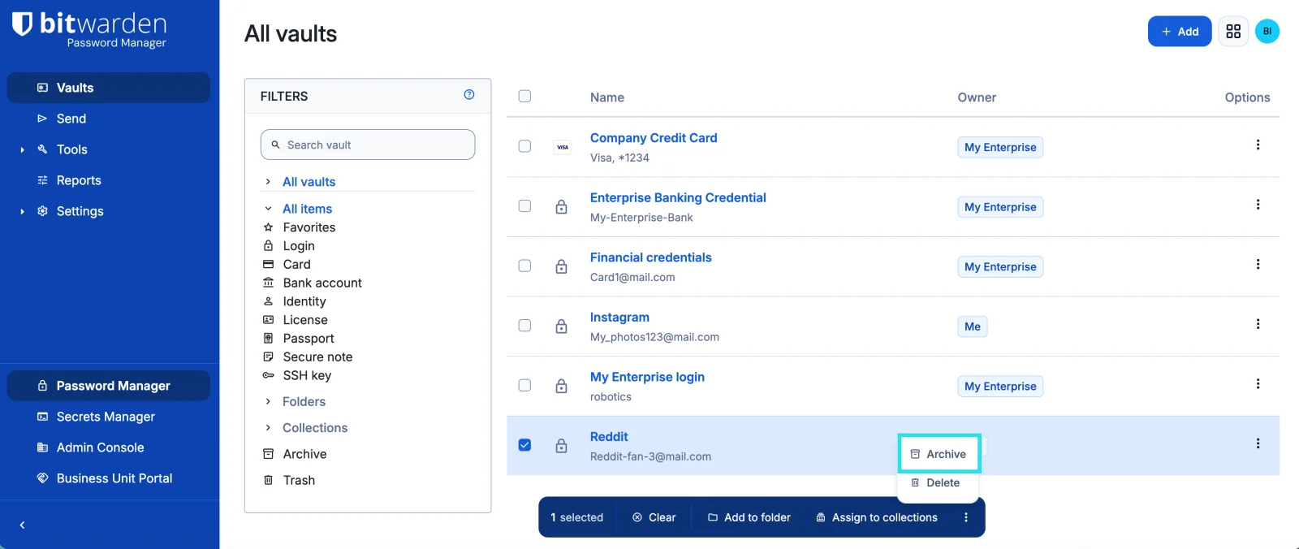Open the Enterprise Banking Credential item

click(x=678, y=198)
